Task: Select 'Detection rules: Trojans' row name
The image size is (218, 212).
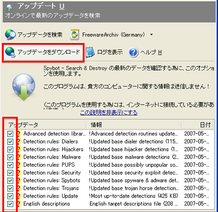Action: click(51, 188)
